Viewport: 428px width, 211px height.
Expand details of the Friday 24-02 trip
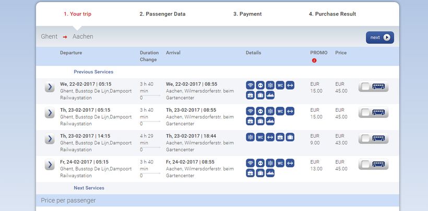point(50,165)
